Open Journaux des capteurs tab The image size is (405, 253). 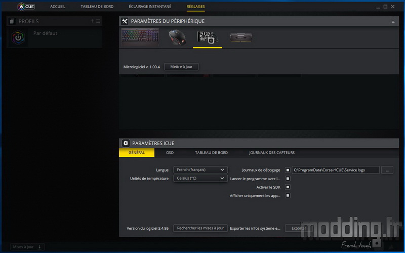(x=272, y=153)
